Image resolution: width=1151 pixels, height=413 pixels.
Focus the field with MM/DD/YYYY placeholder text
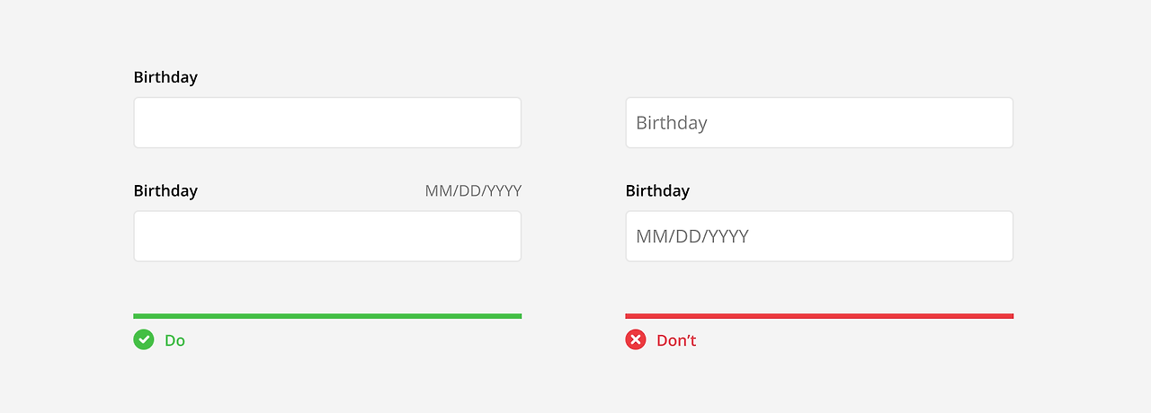coord(819,236)
